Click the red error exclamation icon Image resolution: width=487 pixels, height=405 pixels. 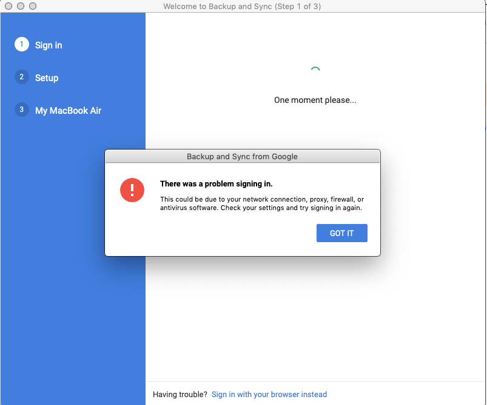click(x=132, y=189)
